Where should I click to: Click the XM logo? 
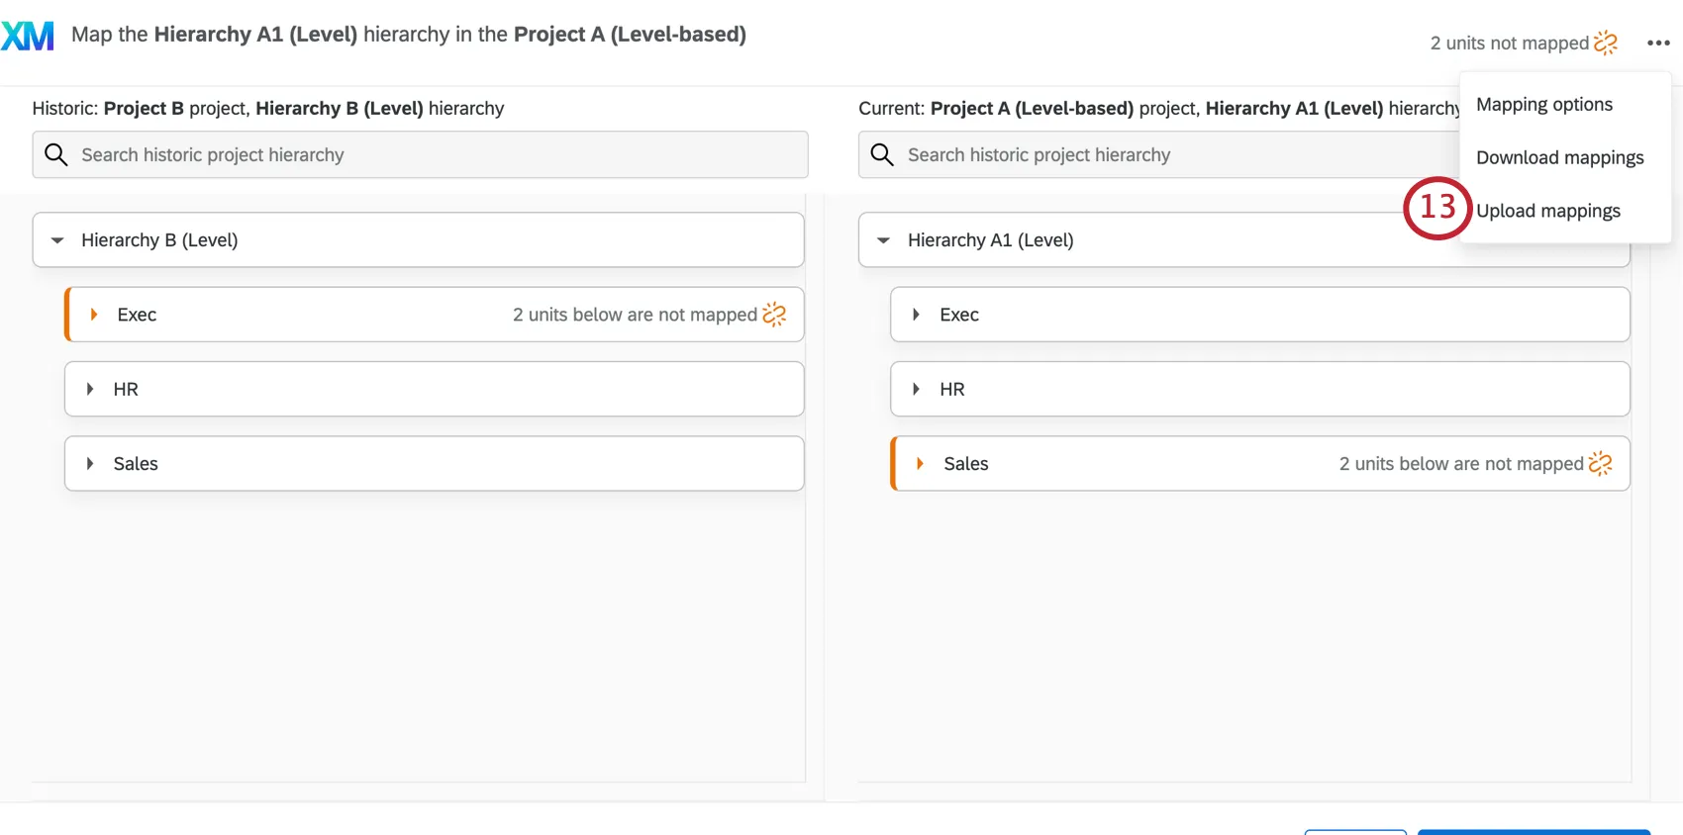(x=29, y=34)
